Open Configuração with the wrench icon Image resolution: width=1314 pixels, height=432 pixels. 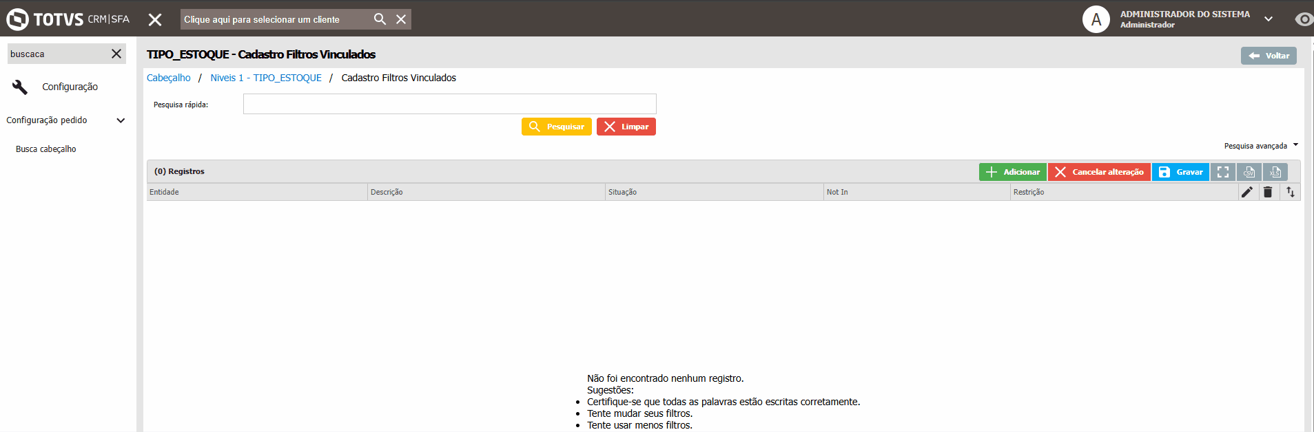click(20, 87)
